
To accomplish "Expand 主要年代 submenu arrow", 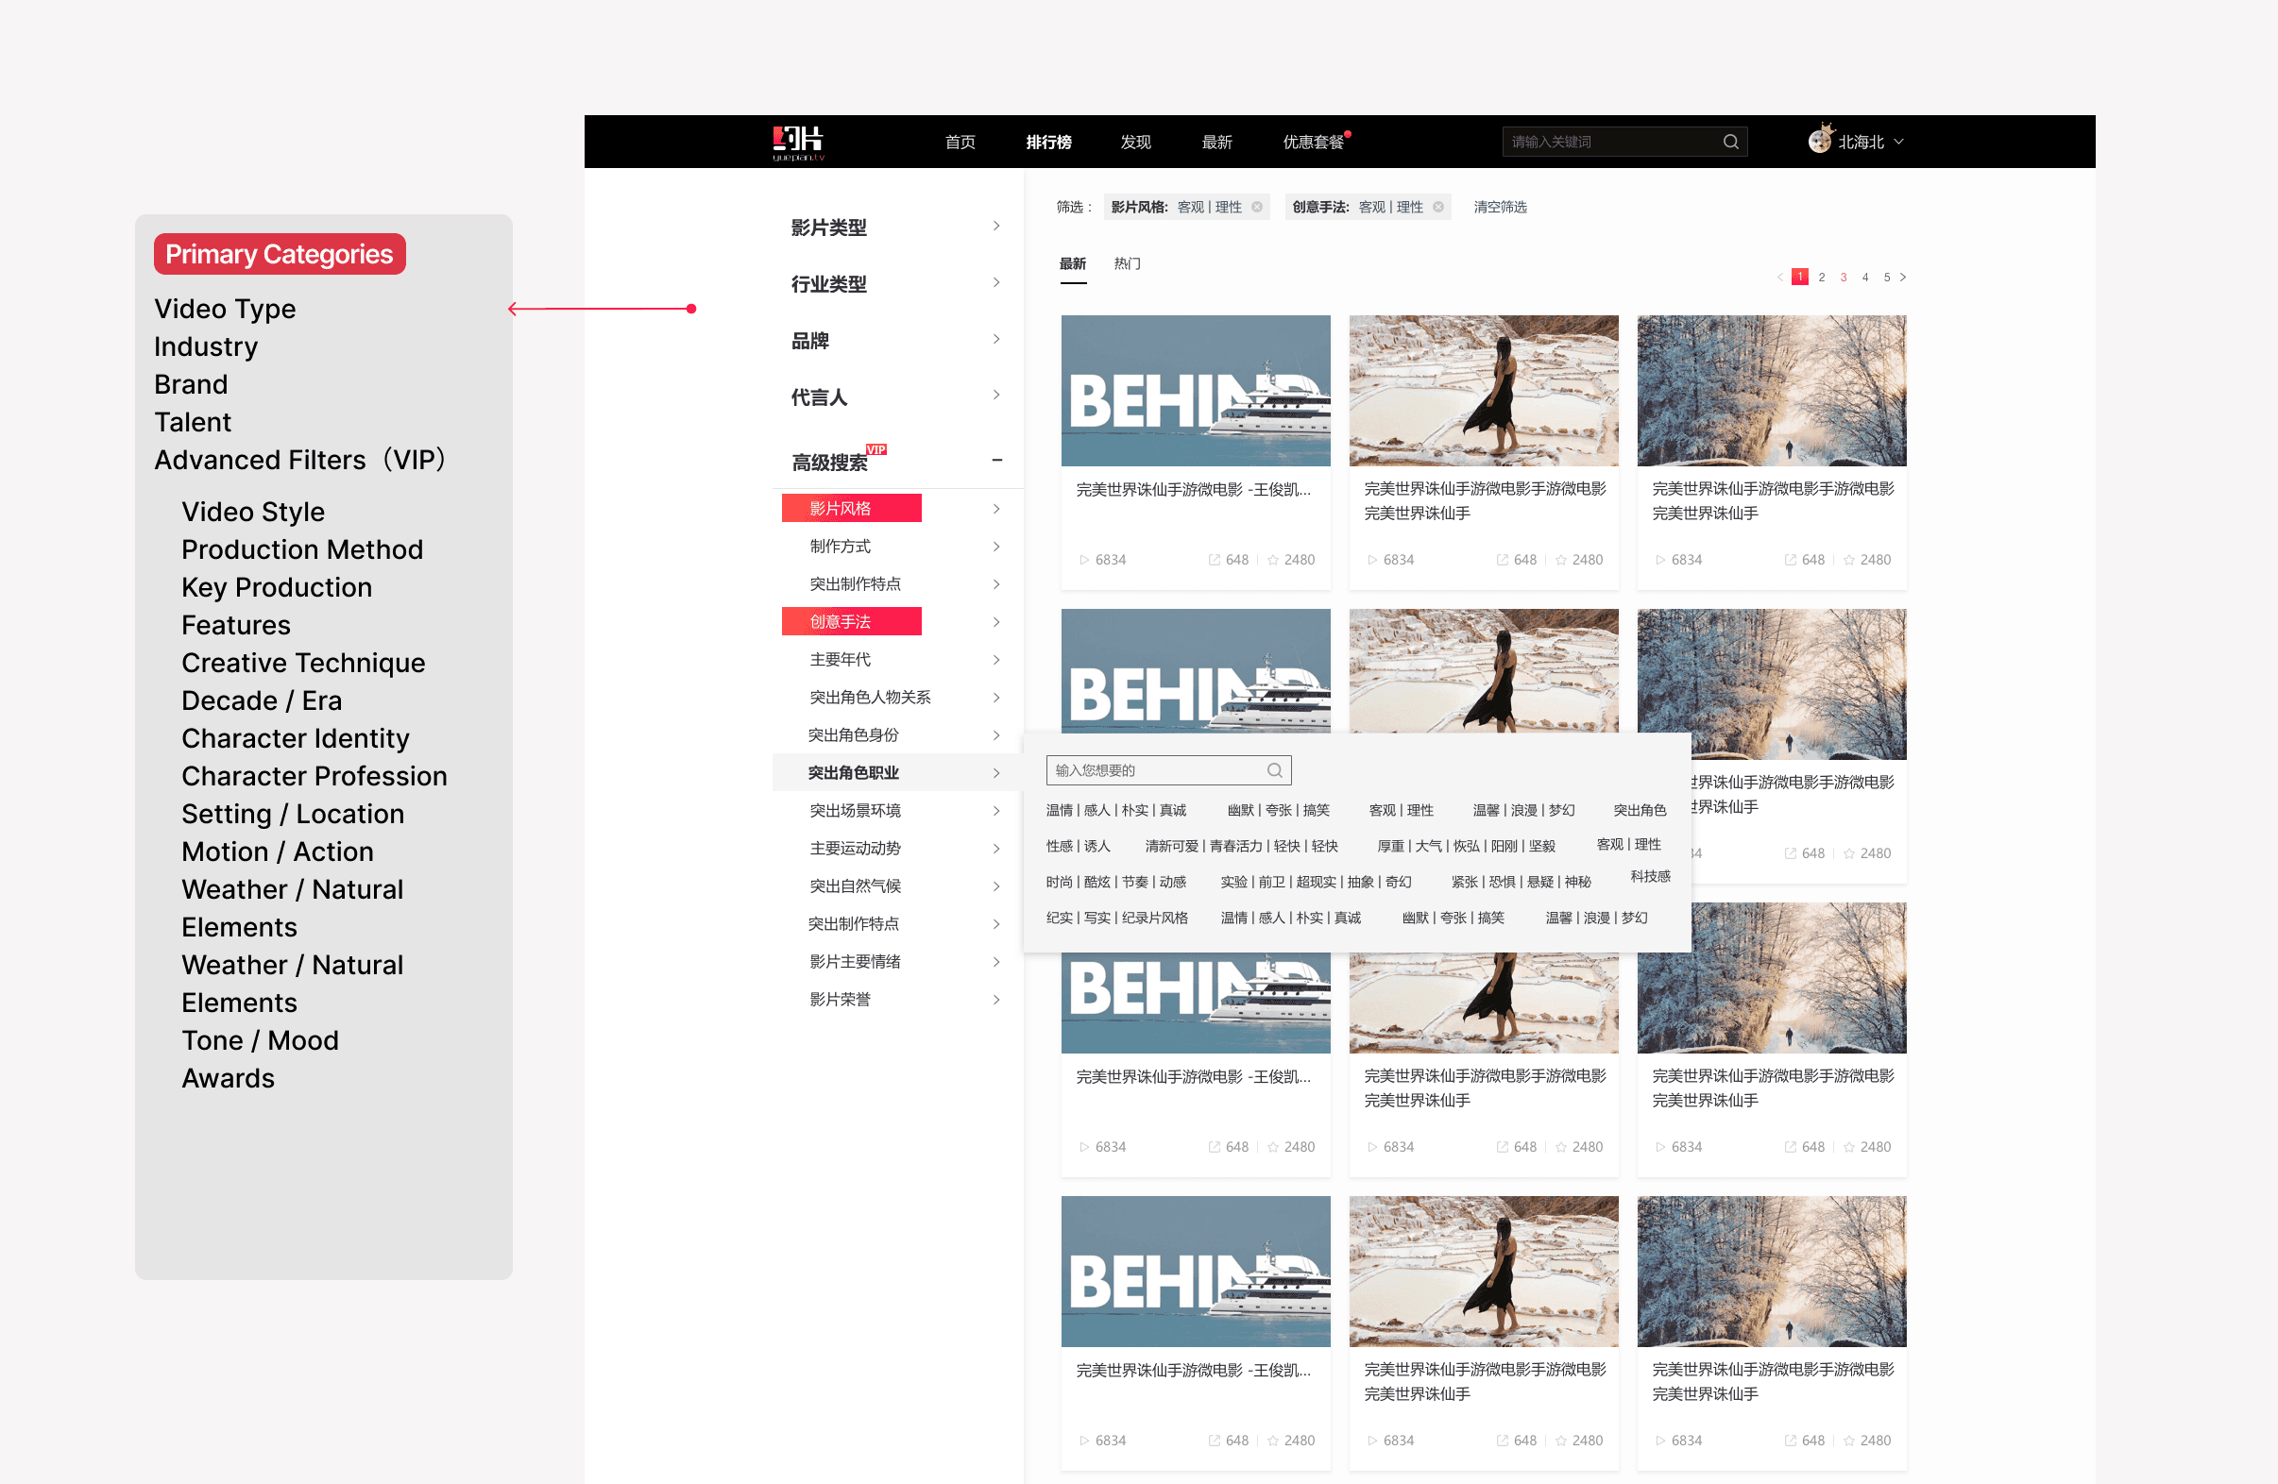I will pos(996,659).
